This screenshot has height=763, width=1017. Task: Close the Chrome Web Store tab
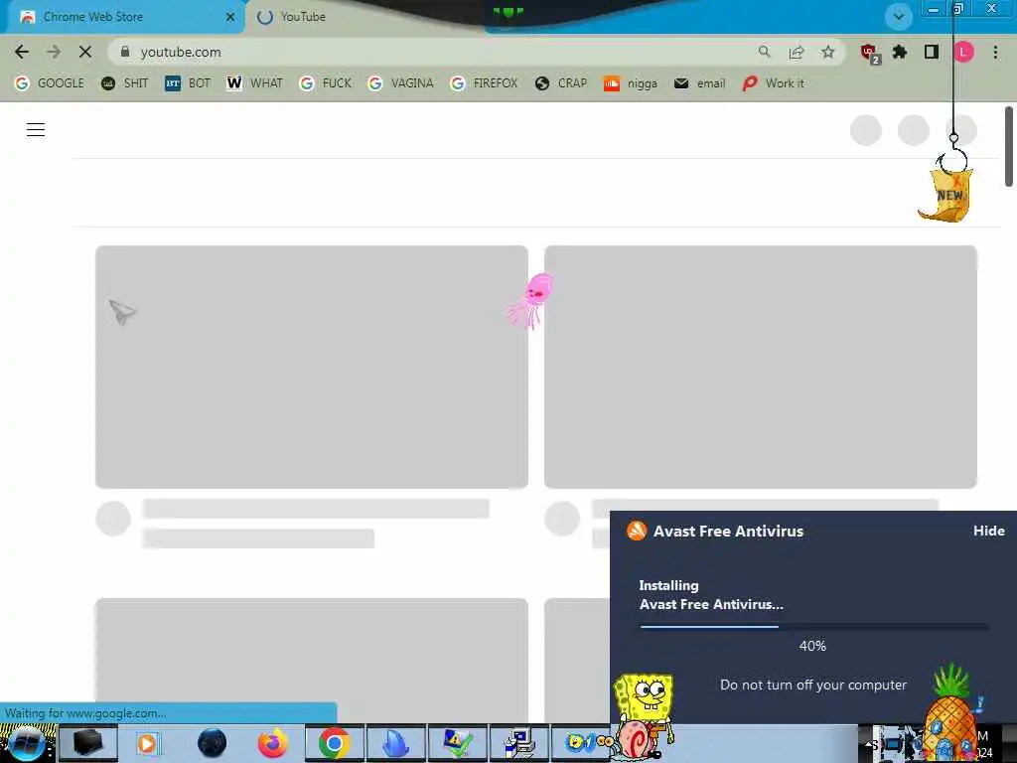230,17
